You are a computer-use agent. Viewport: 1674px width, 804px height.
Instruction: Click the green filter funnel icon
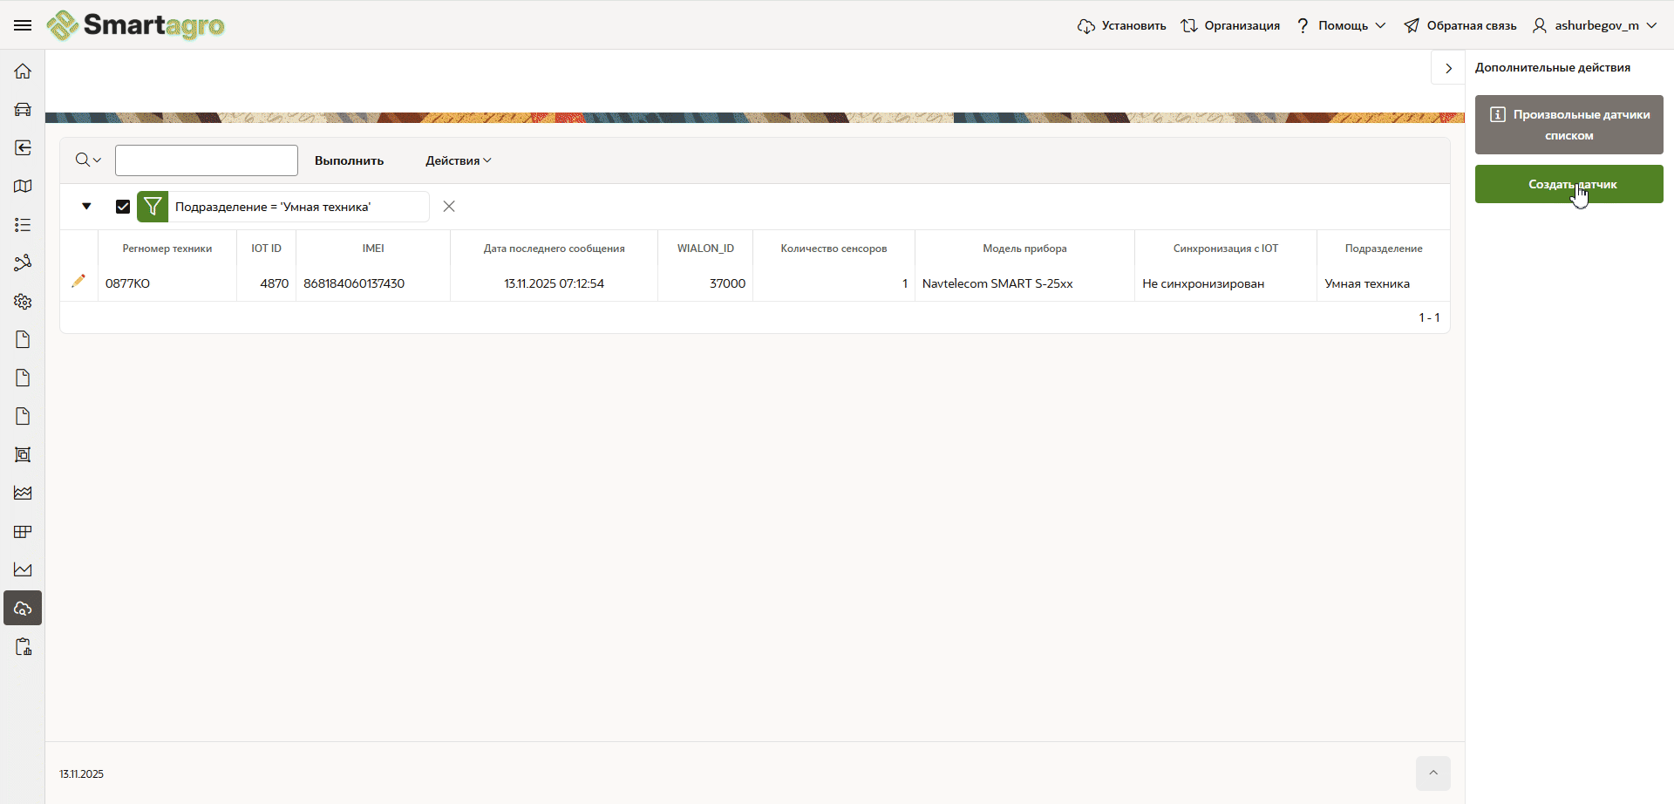pos(153,207)
